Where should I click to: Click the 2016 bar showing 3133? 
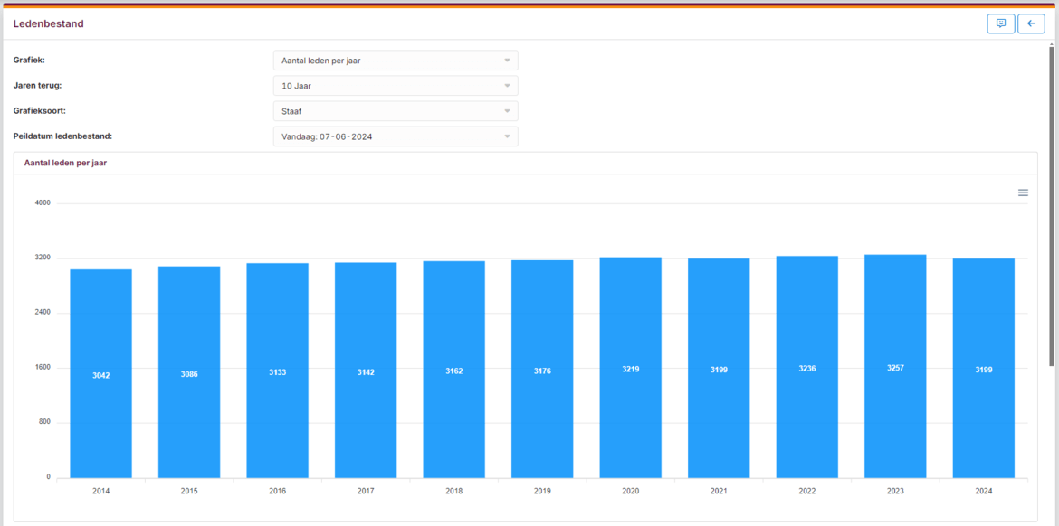click(x=278, y=371)
